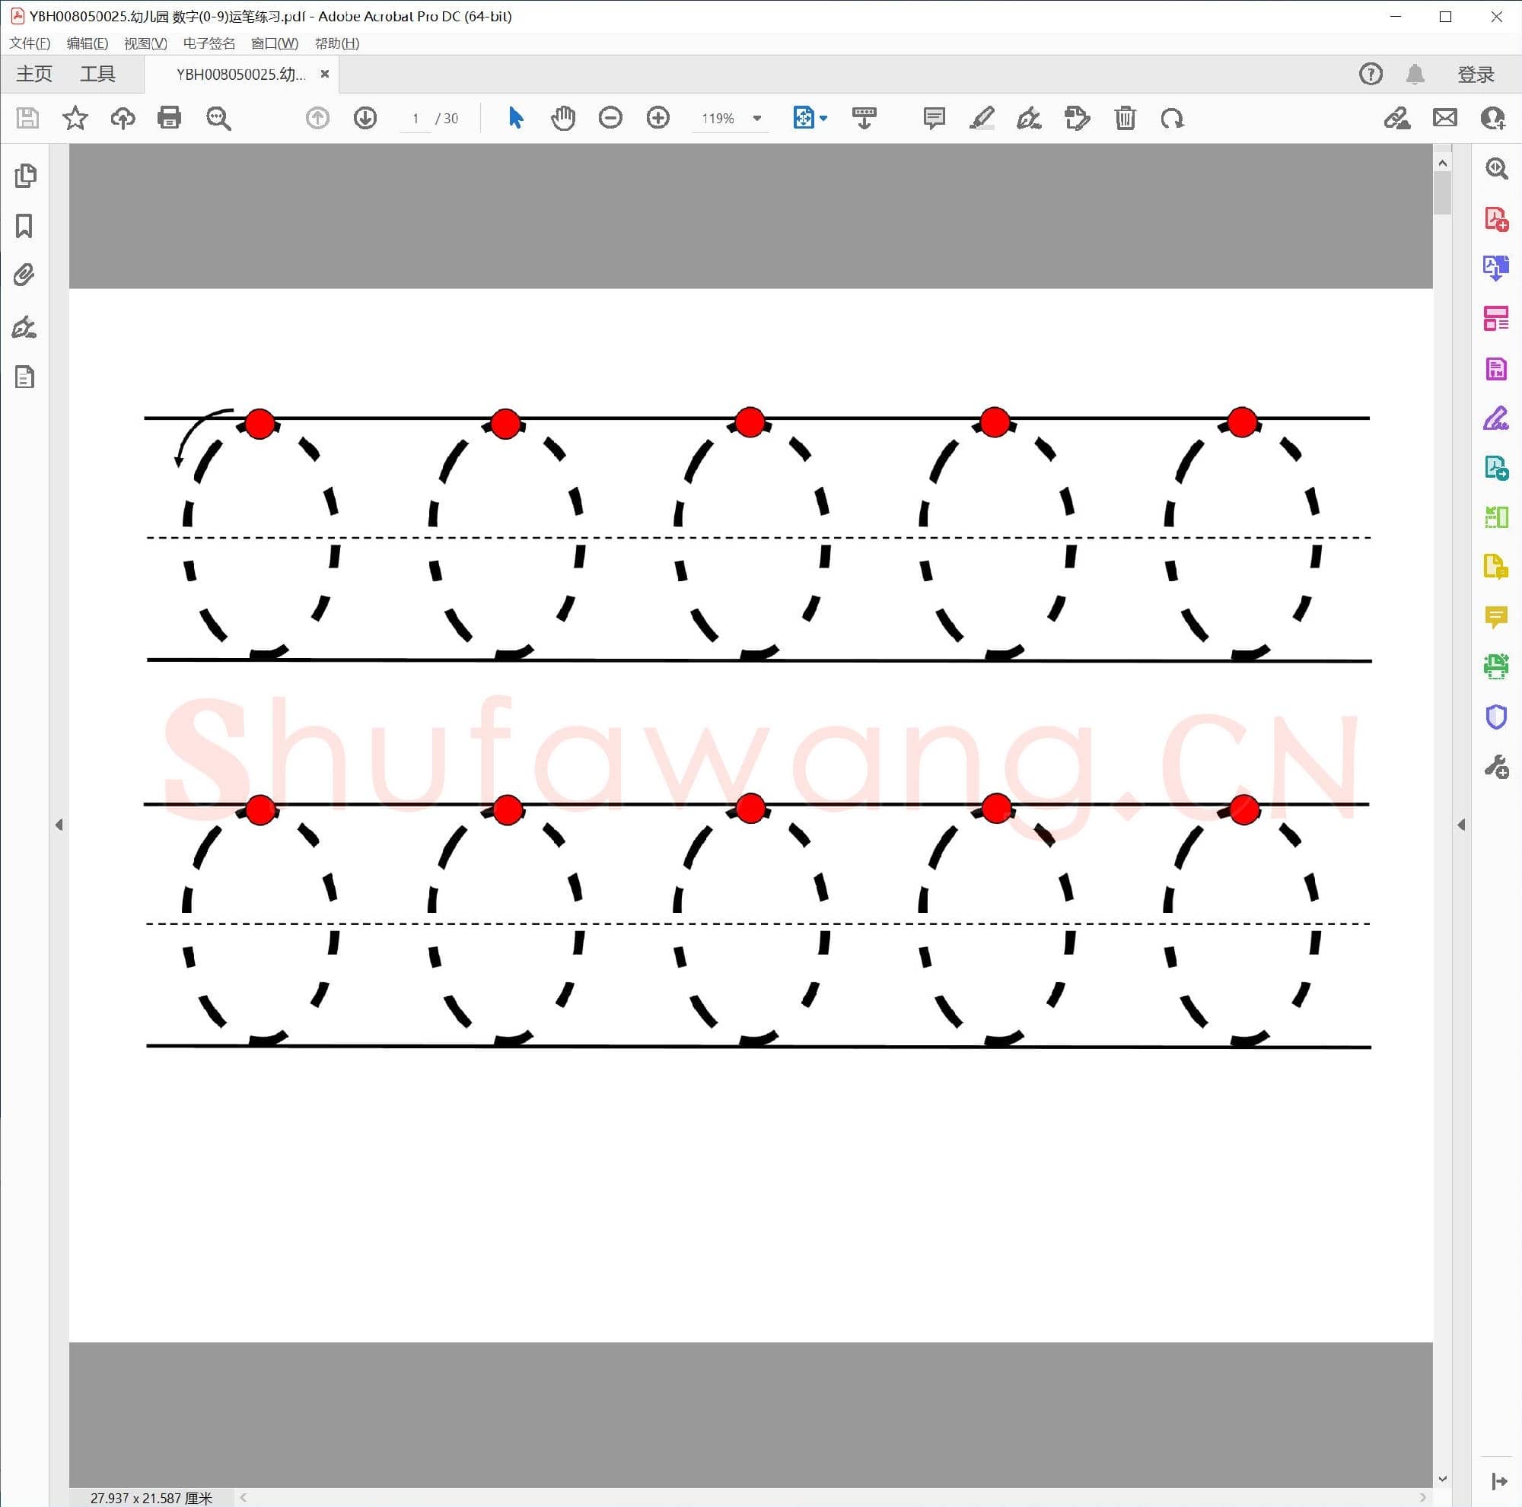Click the current page number field
1522x1507 pixels.
(416, 119)
